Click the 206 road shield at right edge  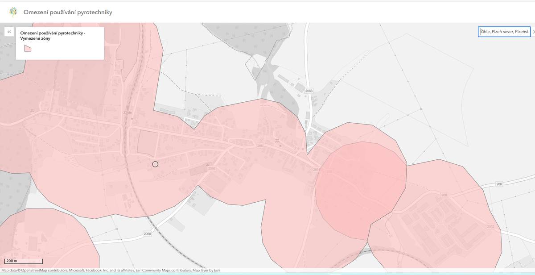tap(499, 184)
